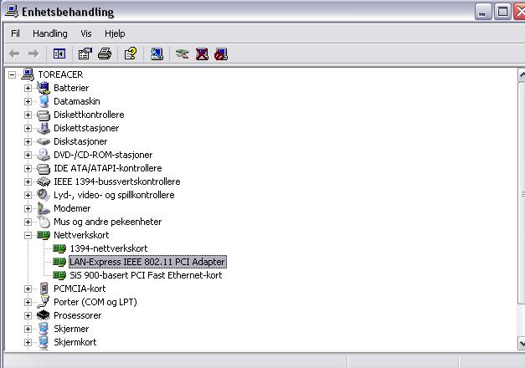This screenshot has width=525, height=368.
Task: Select the IEEE 1394-bussvertskontrollere label
Action: [117, 181]
